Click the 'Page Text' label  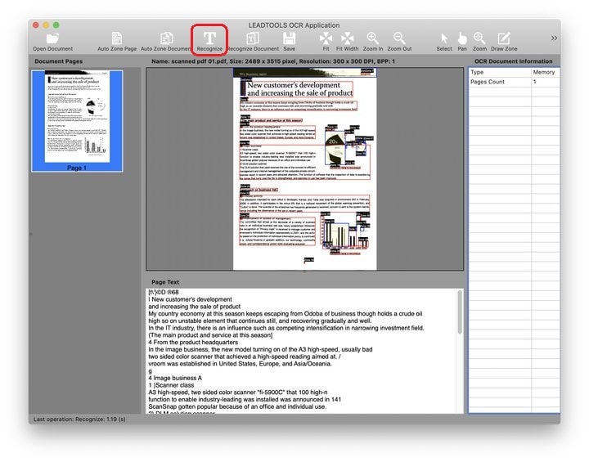coord(165,282)
